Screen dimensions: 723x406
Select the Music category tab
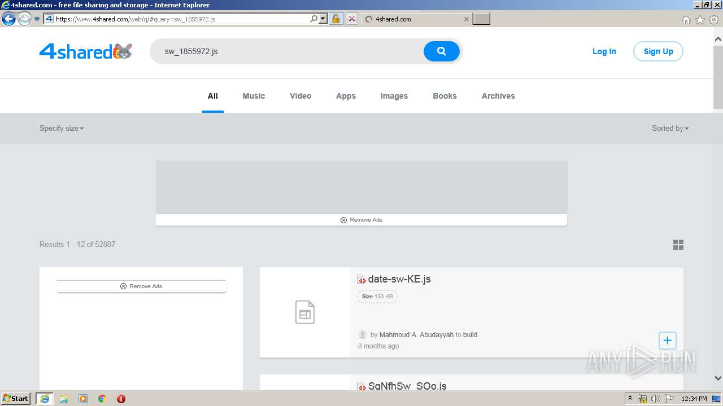tap(254, 96)
